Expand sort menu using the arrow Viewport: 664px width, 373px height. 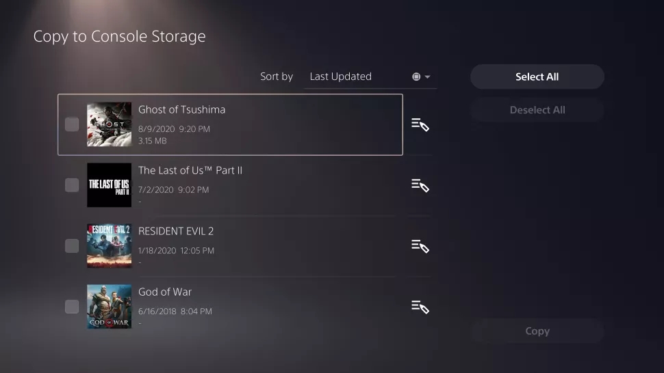(428, 77)
